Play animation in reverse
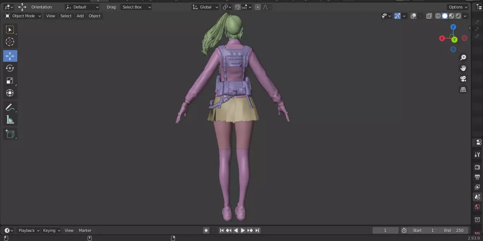 (236, 230)
